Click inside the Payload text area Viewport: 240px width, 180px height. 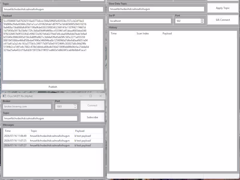pyautogui.click(x=53, y=49)
